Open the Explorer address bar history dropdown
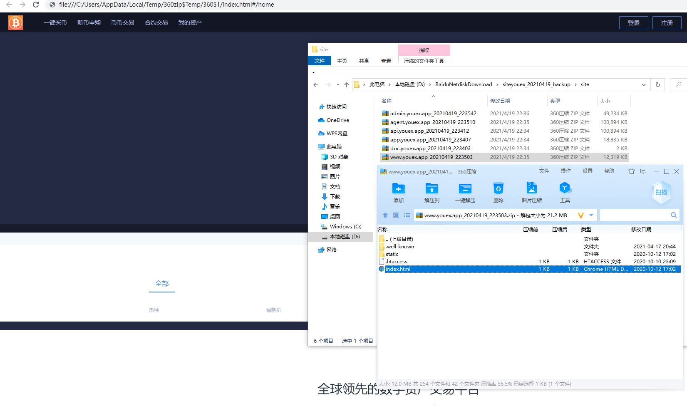 pos(644,85)
